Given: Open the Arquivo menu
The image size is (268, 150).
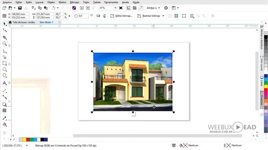Looking at the screenshot, I should click(x=8, y=2).
